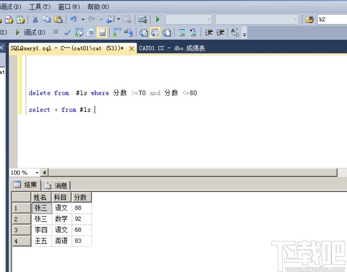347x272 pixels.
Task: Click the 科目 column header
Action: click(62, 198)
